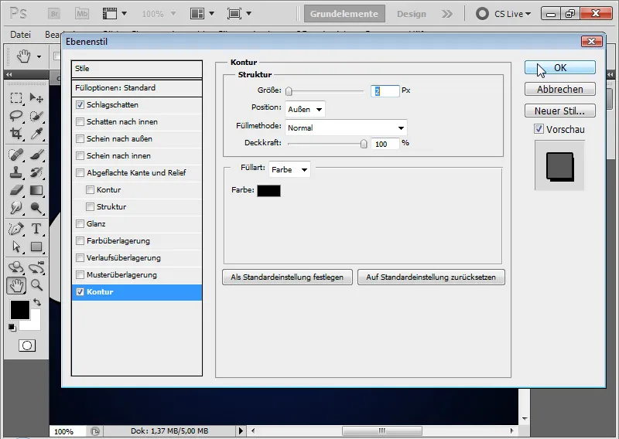Image resolution: width=619 pixels, height=439 pixels.
Task: Select the Smudge tool
Action: click(x=16, y=207)
